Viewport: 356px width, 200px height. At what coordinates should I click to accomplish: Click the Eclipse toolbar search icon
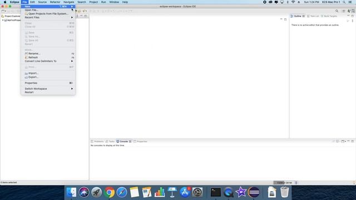337,11
